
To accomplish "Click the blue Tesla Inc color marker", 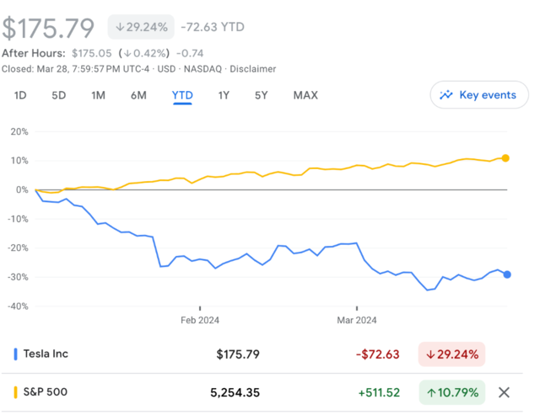I will click(16, 354).
